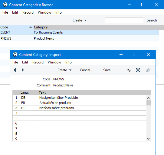Click the Content Category Inspect window logo
Screen dimensions: 164x155
point(15,54)
